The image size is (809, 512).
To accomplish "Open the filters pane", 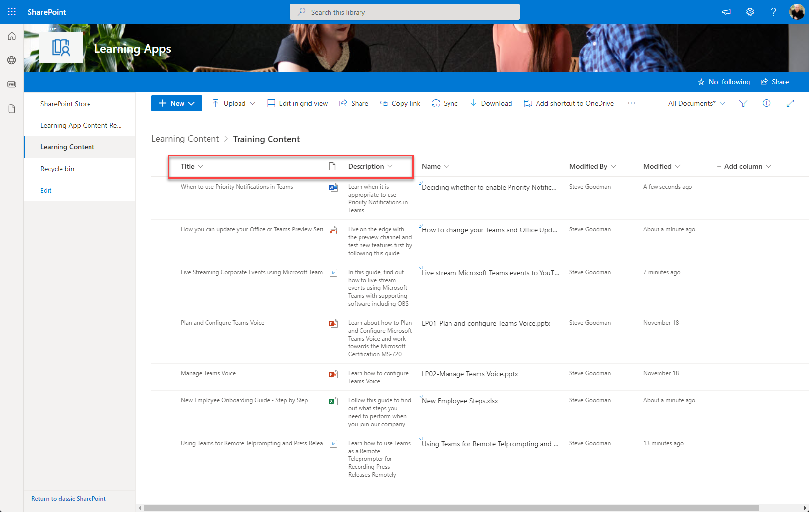I will (x=743, y=103).
